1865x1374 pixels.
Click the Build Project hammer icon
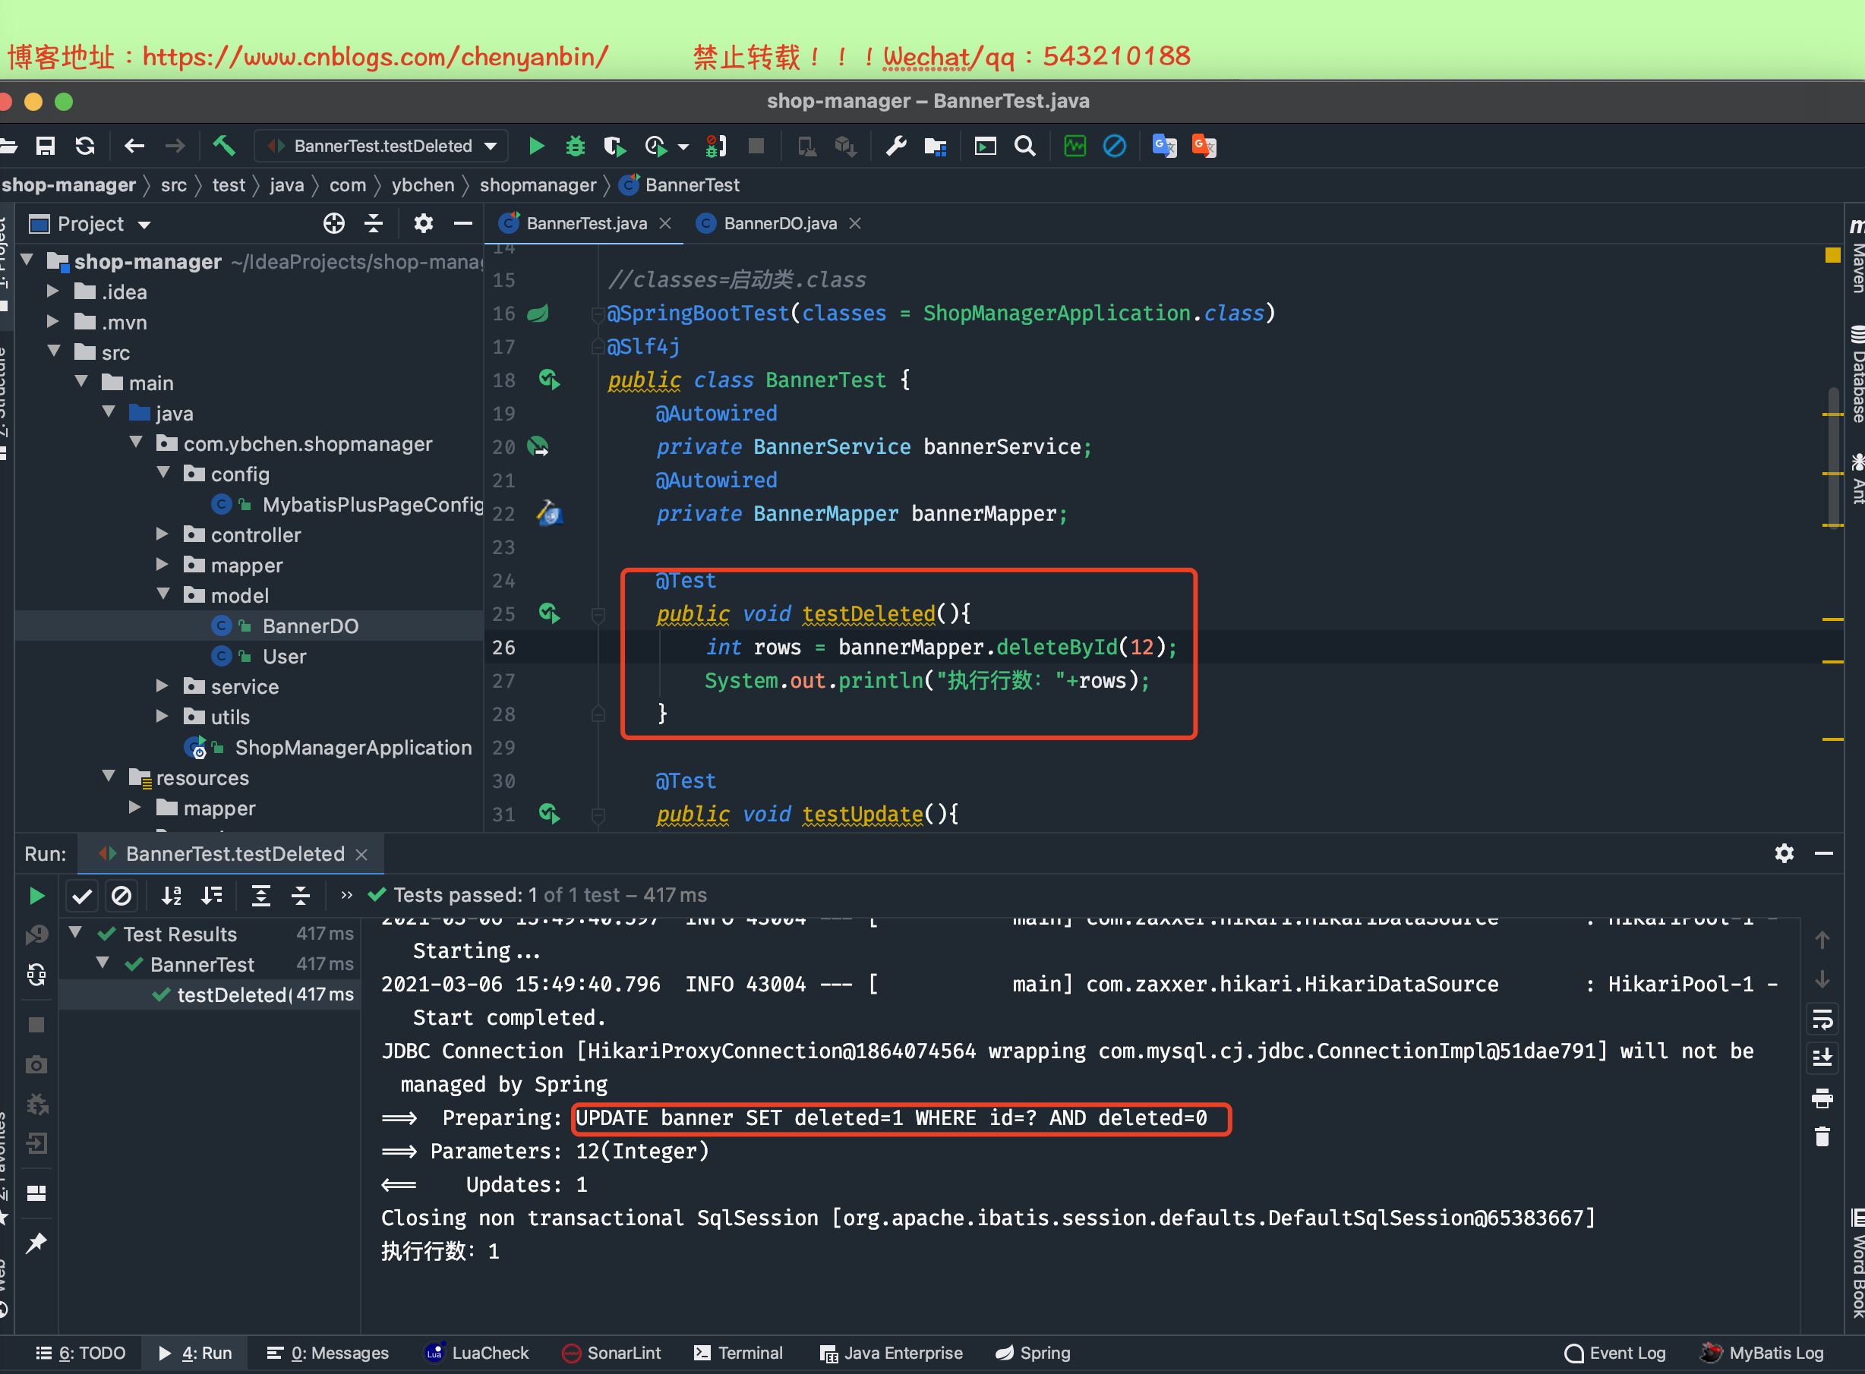point(223,146)
